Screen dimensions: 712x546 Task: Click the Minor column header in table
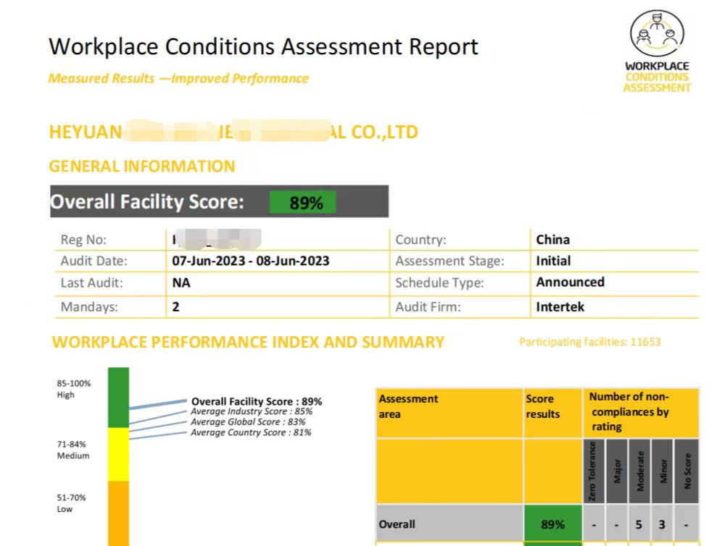pyautogui.click(x=663, y=471)
